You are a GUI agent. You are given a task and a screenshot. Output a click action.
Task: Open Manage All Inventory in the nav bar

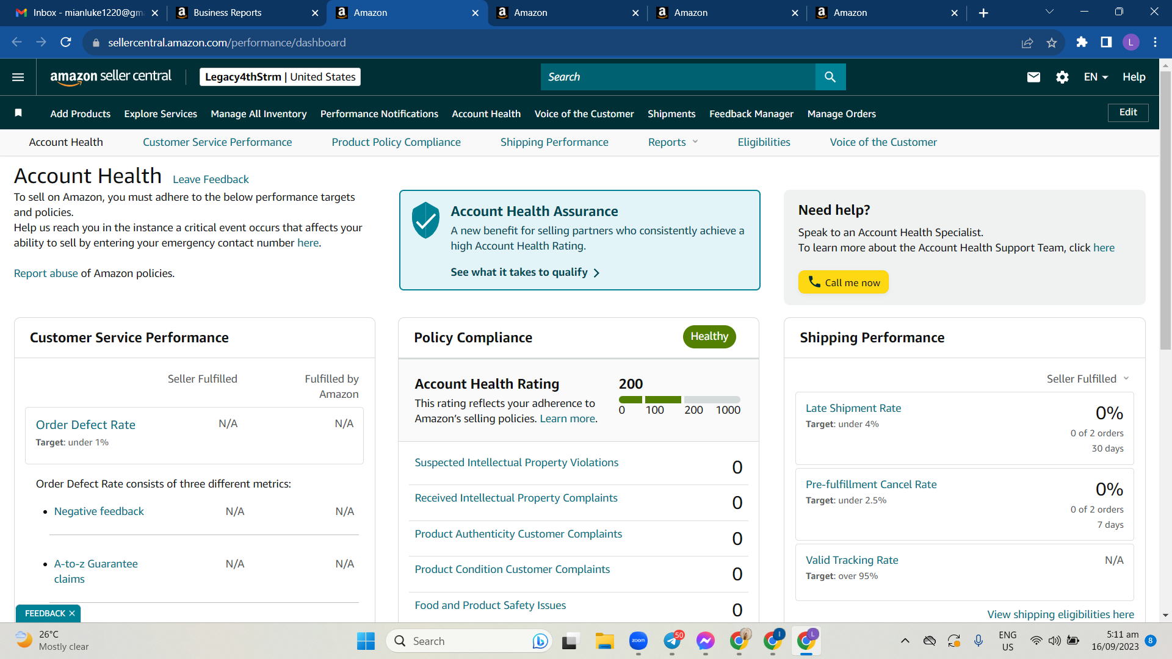[x=259, y=113]
